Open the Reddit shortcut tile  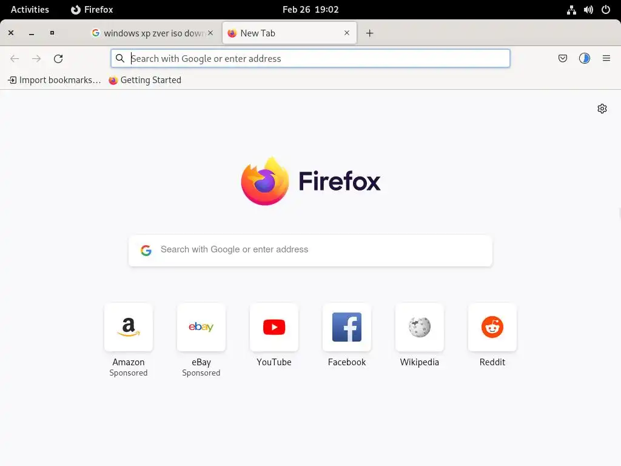coord(492,327)
